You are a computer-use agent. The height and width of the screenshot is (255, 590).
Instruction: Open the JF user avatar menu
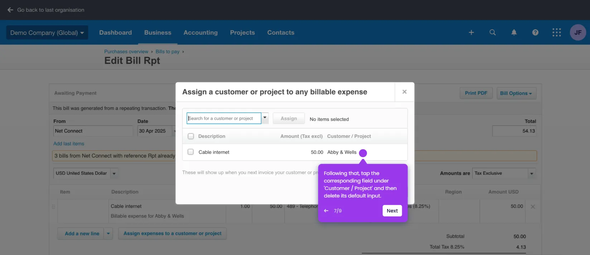(578, 32)
